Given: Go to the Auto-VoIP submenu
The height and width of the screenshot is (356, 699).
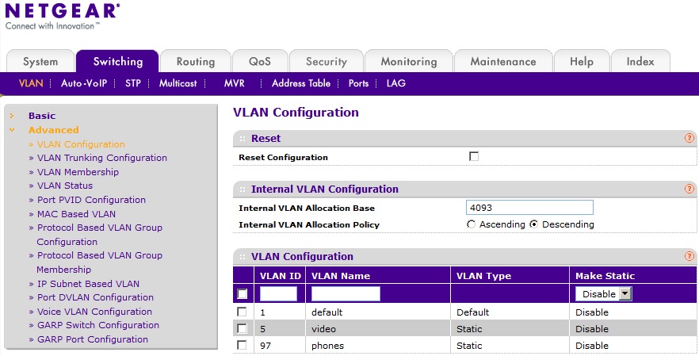Looking at the screenshot, I should coord(84,83).
